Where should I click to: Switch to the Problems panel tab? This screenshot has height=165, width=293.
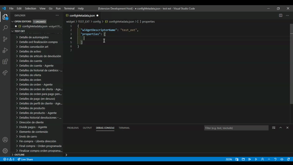click(73, 128)
